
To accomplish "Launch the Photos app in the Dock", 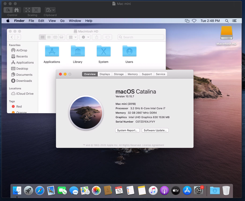I will 96,190.
